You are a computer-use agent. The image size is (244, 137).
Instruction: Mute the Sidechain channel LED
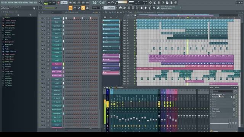pos(40,18)
